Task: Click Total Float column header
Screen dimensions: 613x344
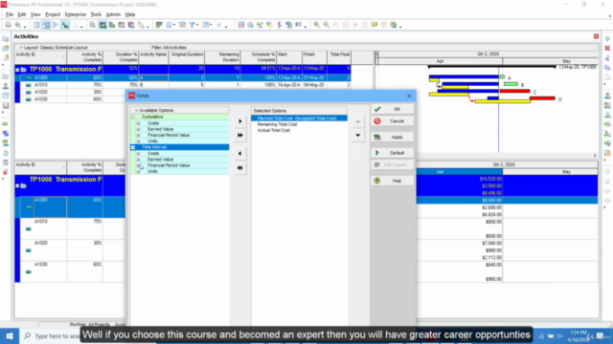Action: click(339, 57)
